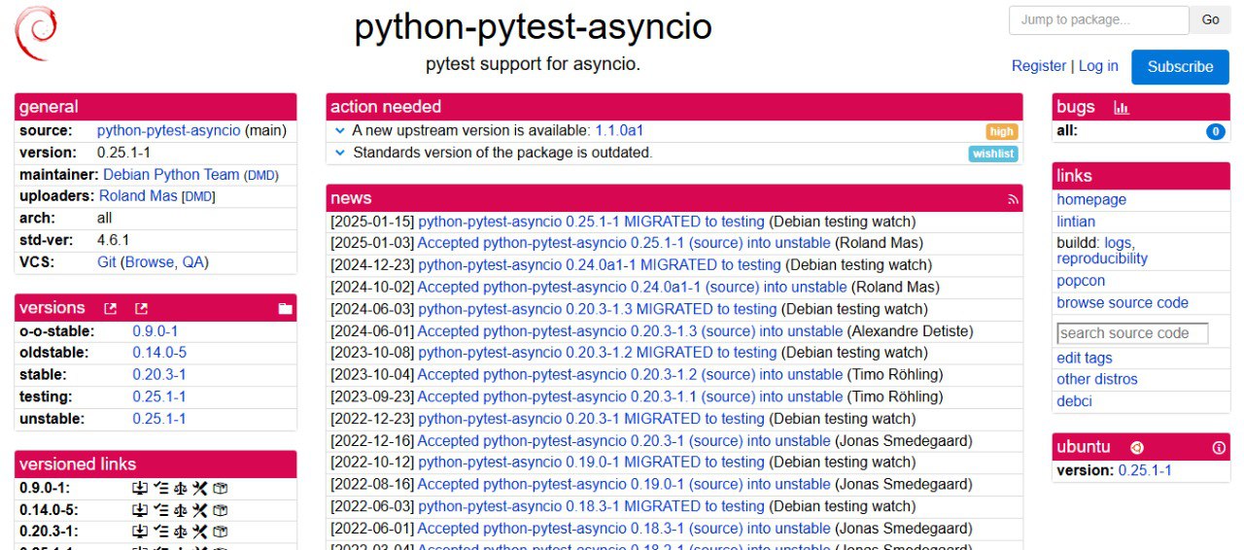Click the blue 'wishlist' severity badge
The width and height of the screenshot is (1244, 550).
(992, 154)
